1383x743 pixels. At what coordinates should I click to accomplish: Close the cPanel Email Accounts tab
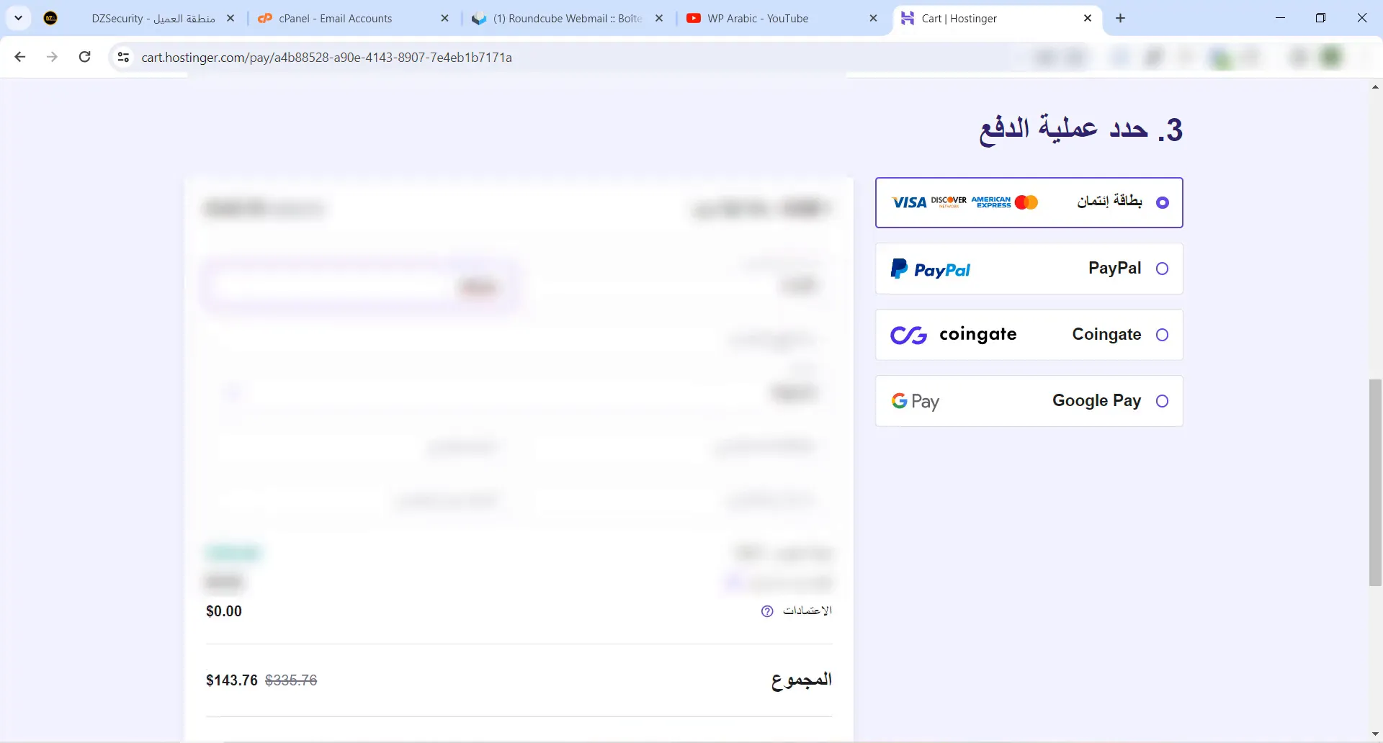444,19
